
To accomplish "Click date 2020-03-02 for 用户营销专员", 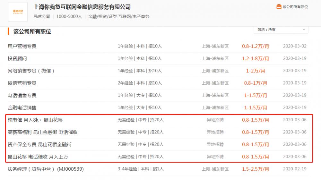I will 295,46.
